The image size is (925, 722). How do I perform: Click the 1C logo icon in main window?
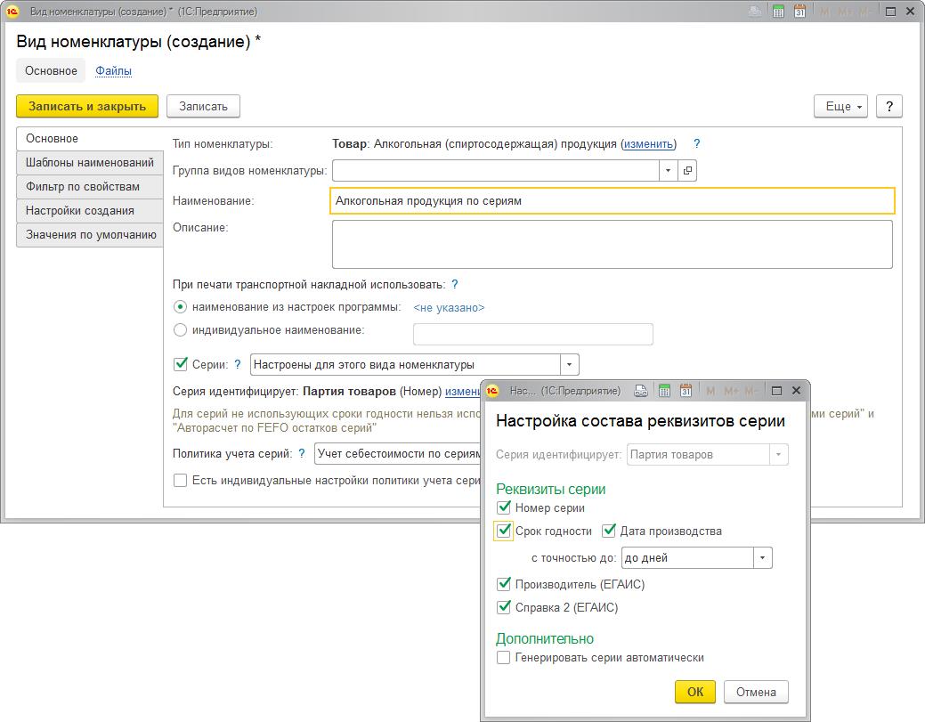coord(12,12)
